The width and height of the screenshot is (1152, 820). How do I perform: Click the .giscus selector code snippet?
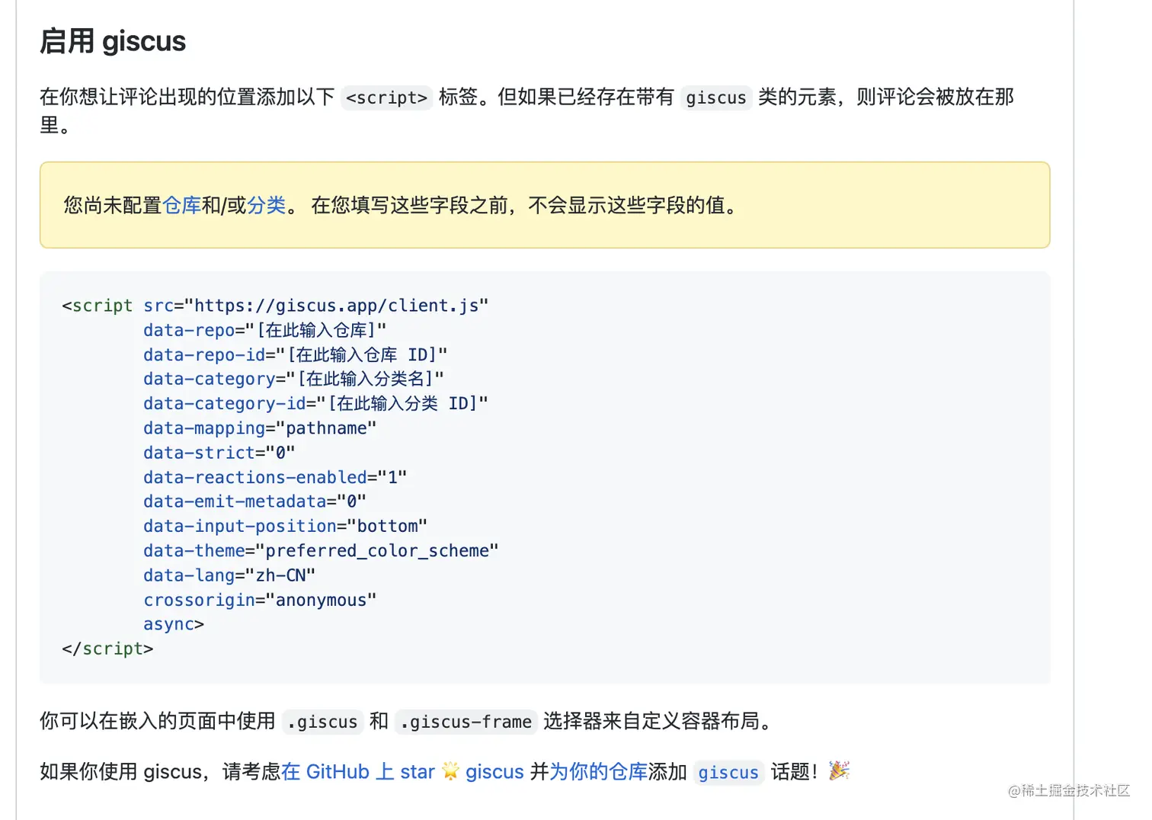click(322, 722)
